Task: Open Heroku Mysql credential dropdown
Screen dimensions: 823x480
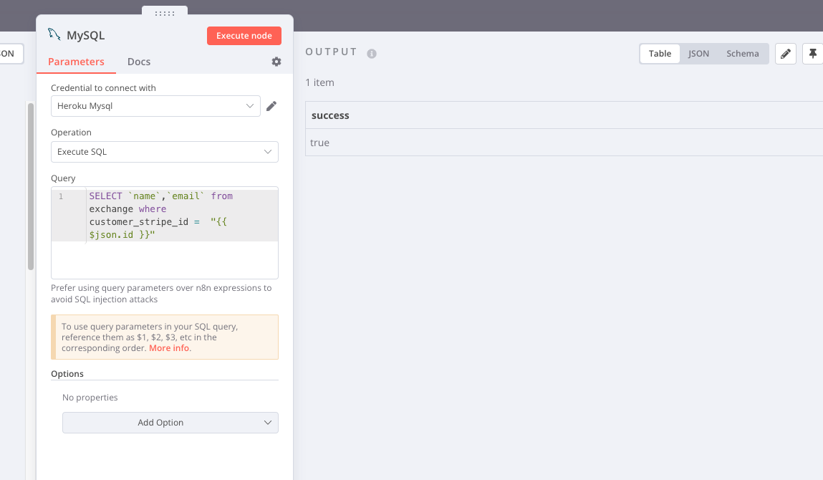Action: [155, 106]
